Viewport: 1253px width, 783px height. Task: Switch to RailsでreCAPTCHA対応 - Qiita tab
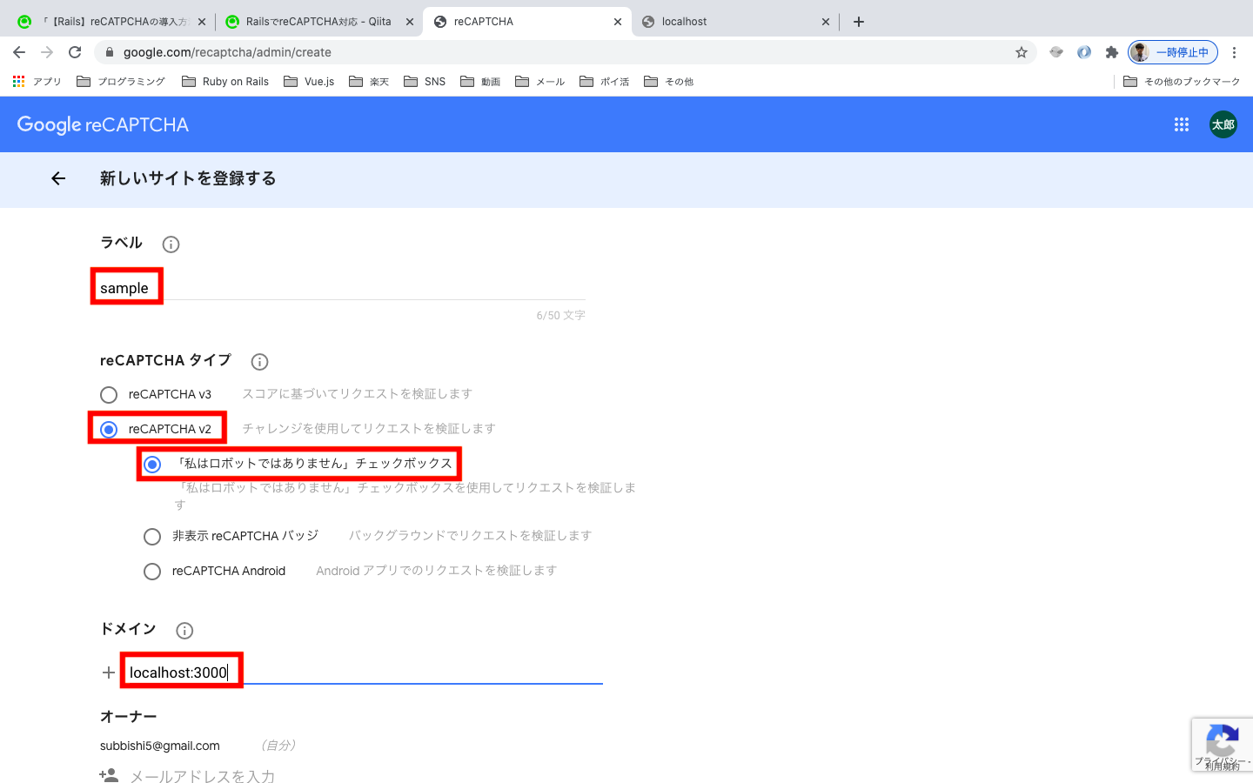(x=318, y=22)
